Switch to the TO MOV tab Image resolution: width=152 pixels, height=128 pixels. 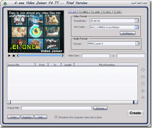click(x=107, y=12)
